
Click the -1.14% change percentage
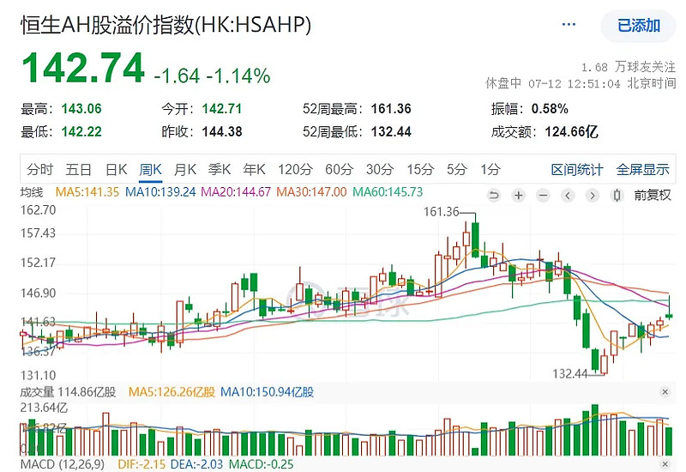238,76
